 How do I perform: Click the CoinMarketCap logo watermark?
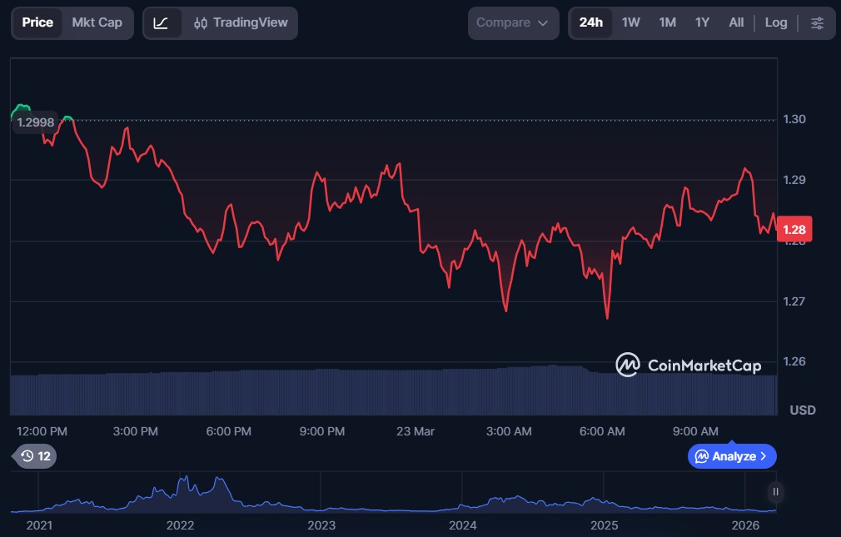(688, 365)
